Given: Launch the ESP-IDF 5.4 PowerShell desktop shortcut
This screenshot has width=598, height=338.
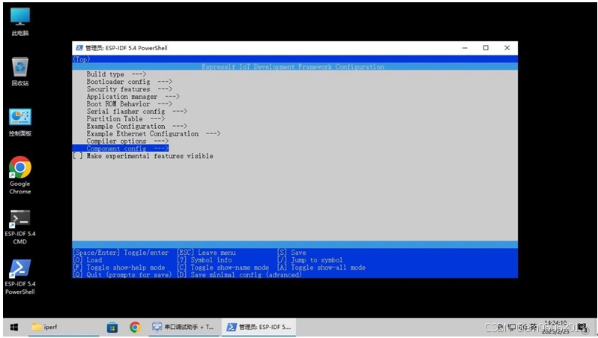Looking at the screenshot, I should click(x=19, y=277).
